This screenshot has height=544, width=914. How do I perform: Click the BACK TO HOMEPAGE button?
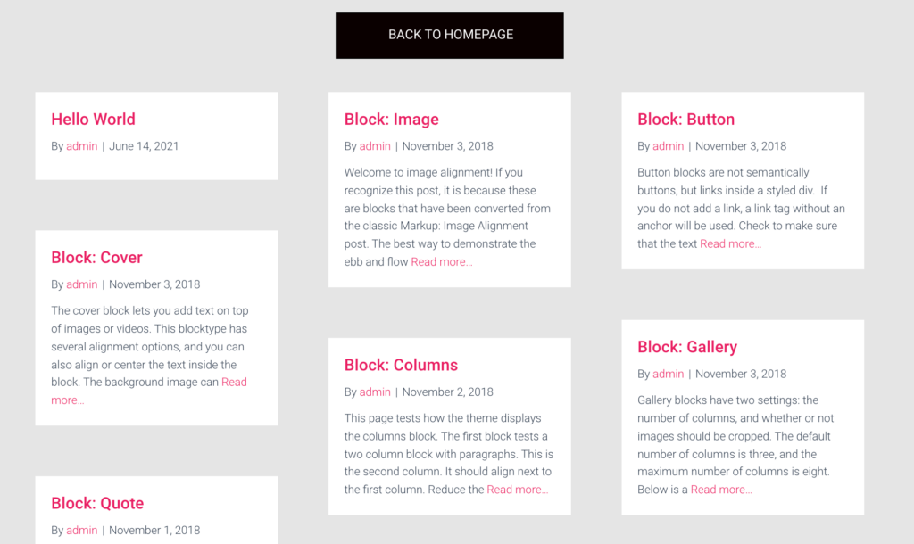coord(449,35)
